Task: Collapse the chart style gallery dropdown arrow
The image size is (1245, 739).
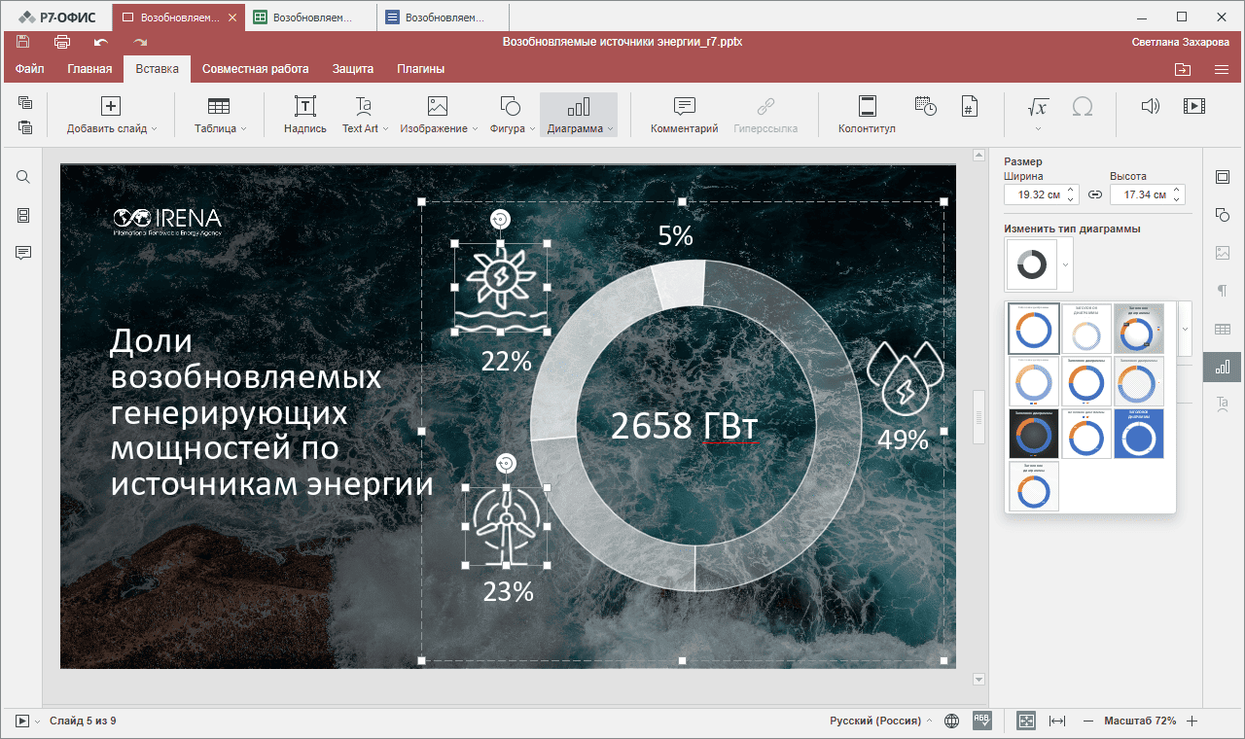Action: [1185, 329]
